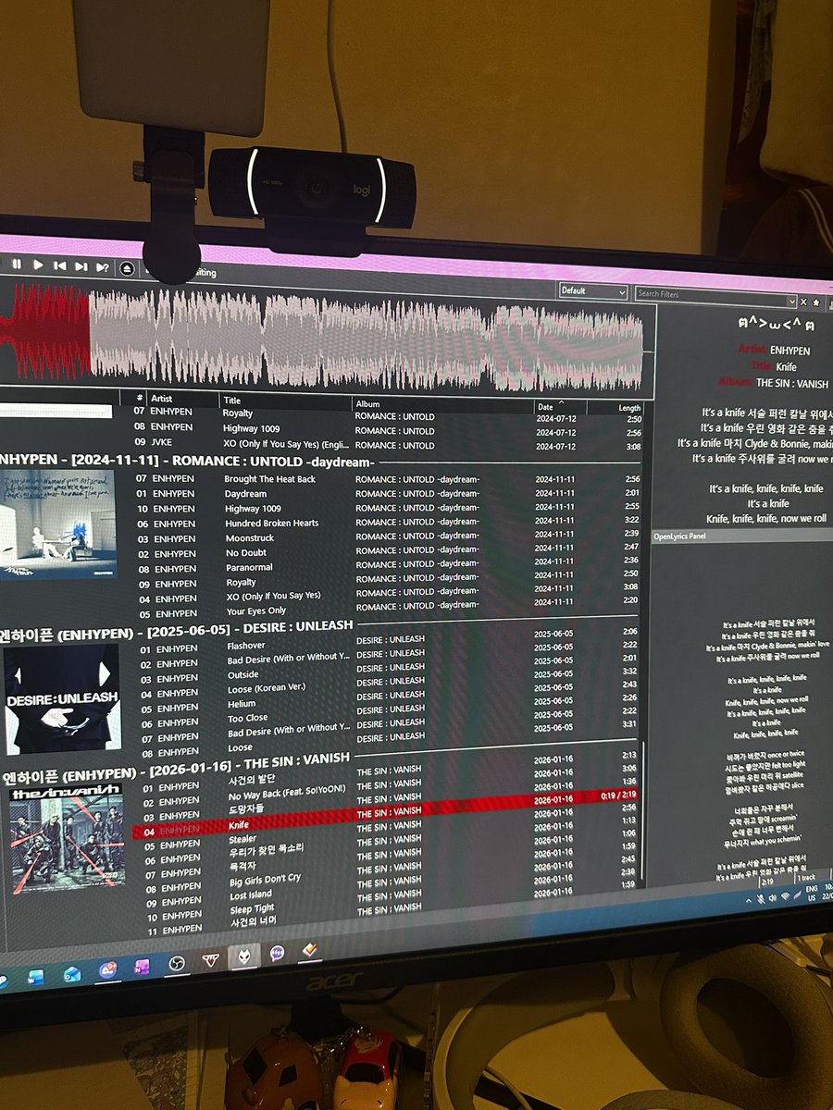The height and width of the screenshot is (1110, 833).
Task: Select the track No Doubt
Action: (245, 553)
